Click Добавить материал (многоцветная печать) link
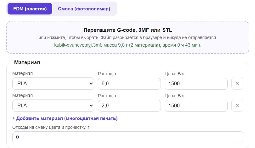 [65, 118]
